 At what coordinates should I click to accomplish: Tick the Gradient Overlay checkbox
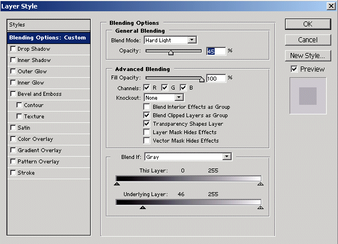[13, 150]
